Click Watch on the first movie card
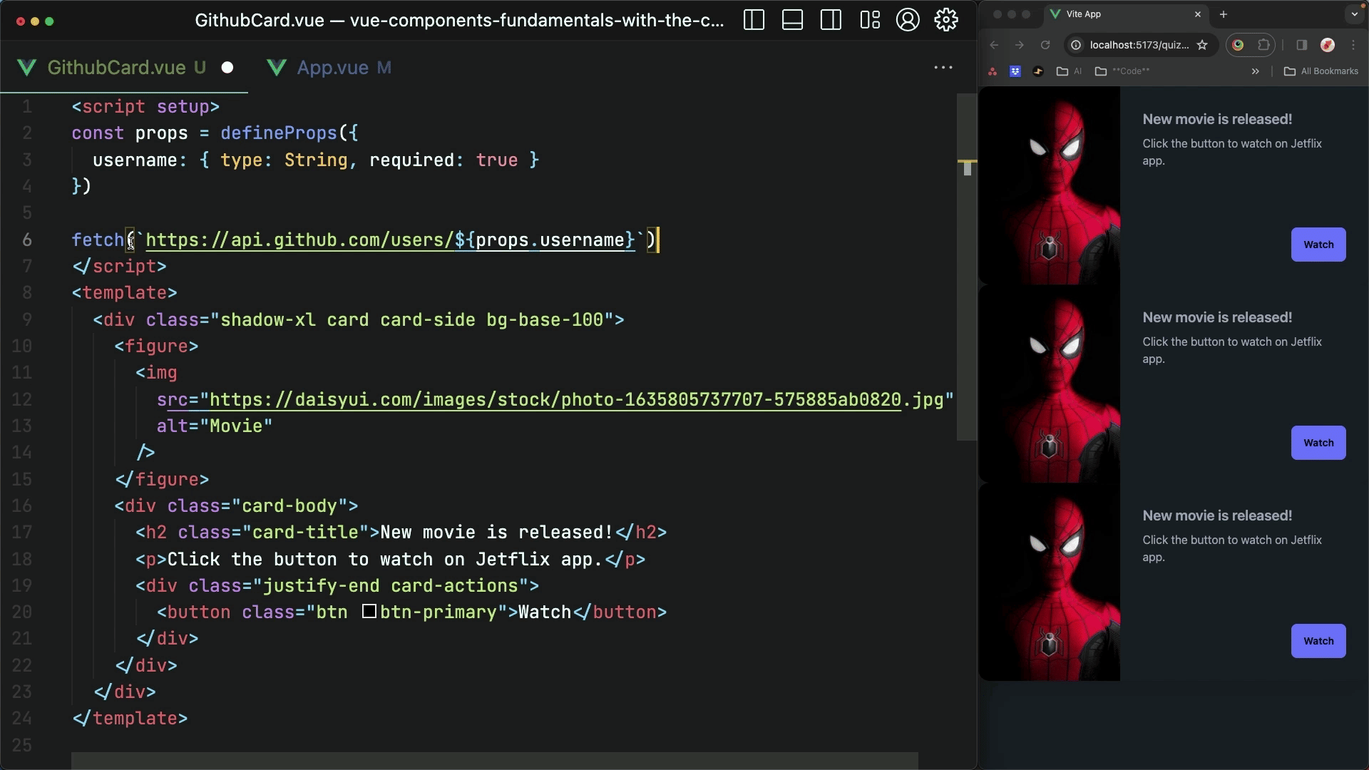This screenshot has height=770, width=1369. click(1318, 245)
